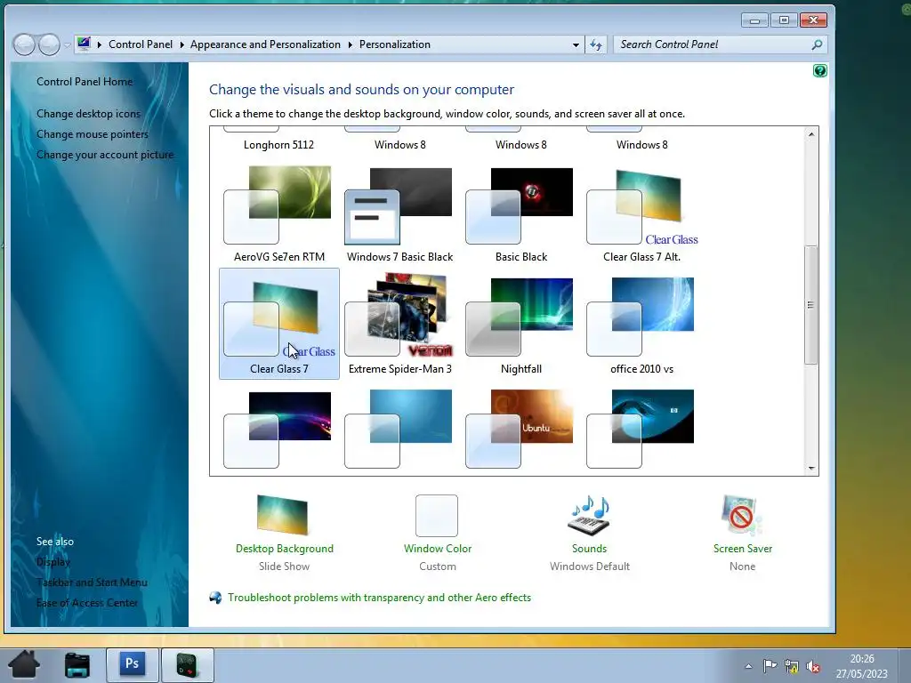Expand the arrow before Control Panel breadcrumb
The width and height of the screenshot is (911, 683).
[x=100, y=44]
